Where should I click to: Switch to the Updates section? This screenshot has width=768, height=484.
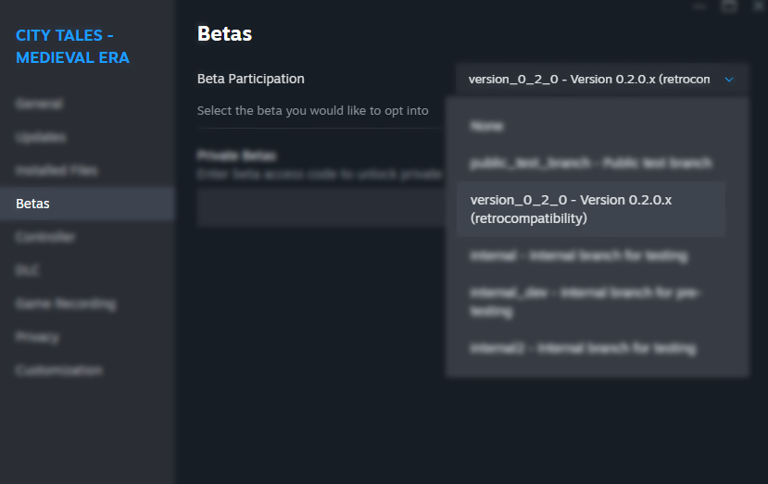click(41, 137)
